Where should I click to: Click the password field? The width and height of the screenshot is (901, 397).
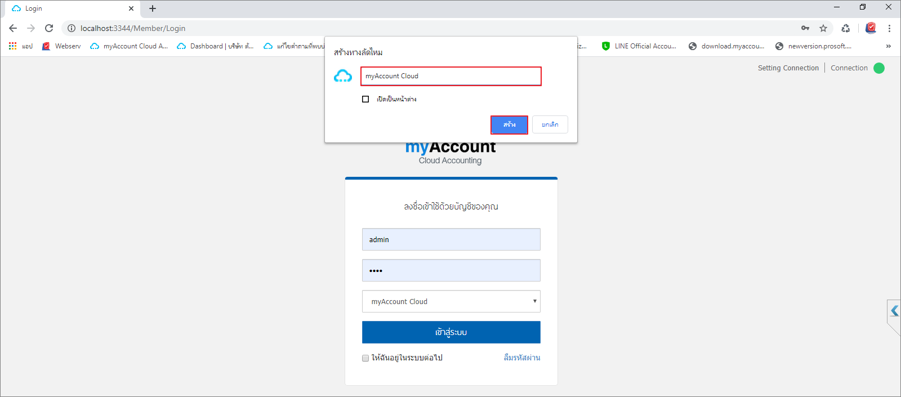[x=451, y=270]
